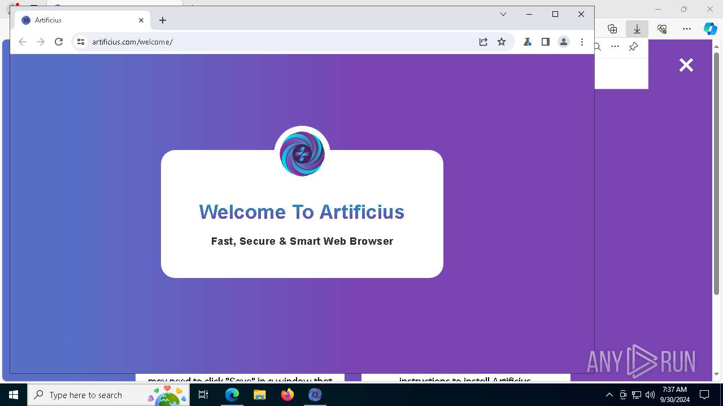
Task: Open the extensions flask icon
Action: point(528,42)
